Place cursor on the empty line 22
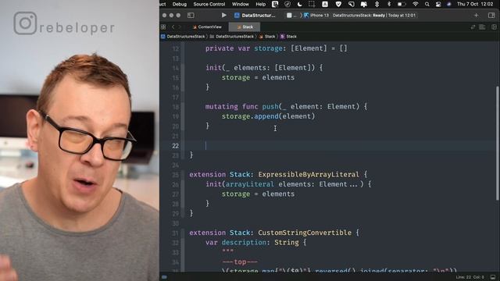This screenshot has height=281, width=500. [341, 146]
